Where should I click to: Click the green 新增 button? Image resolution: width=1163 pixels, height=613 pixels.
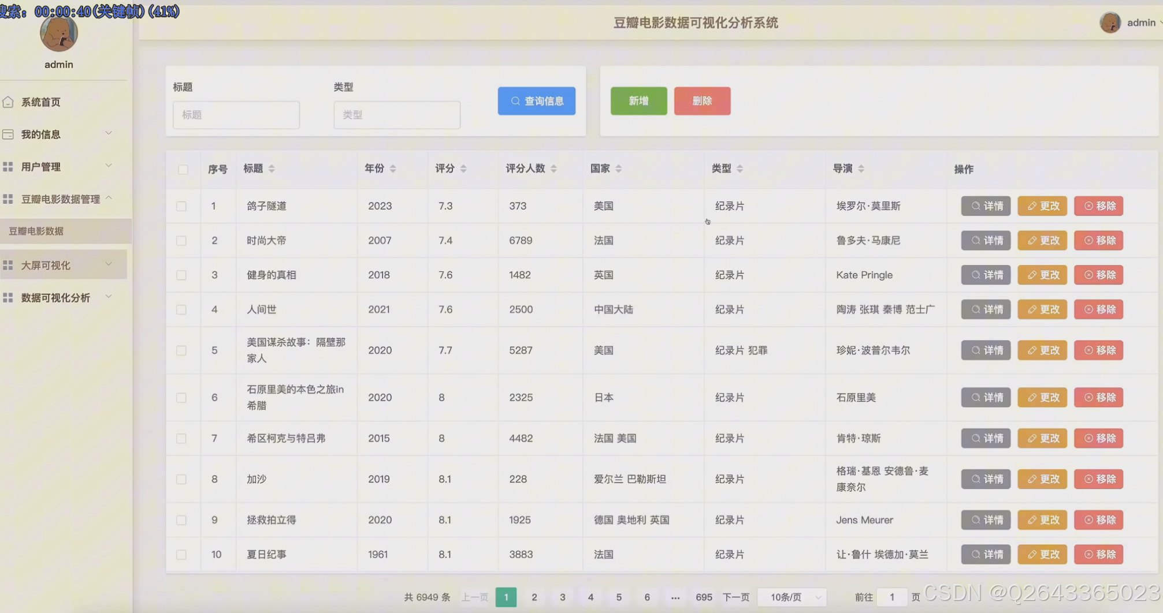pyautogui.click(x=639, y=101)
